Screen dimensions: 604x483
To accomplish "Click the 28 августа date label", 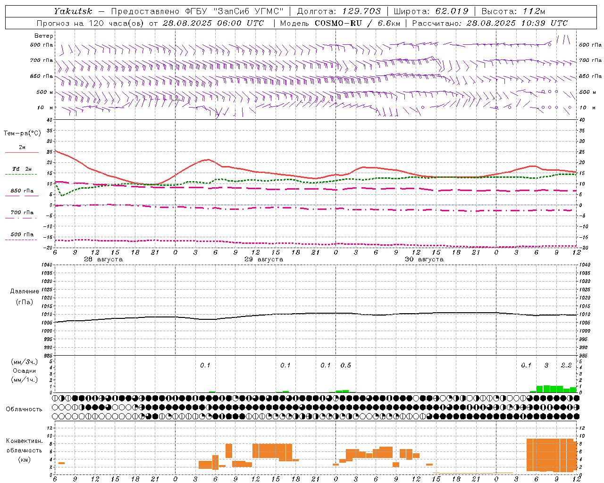I will coord(103,259).
